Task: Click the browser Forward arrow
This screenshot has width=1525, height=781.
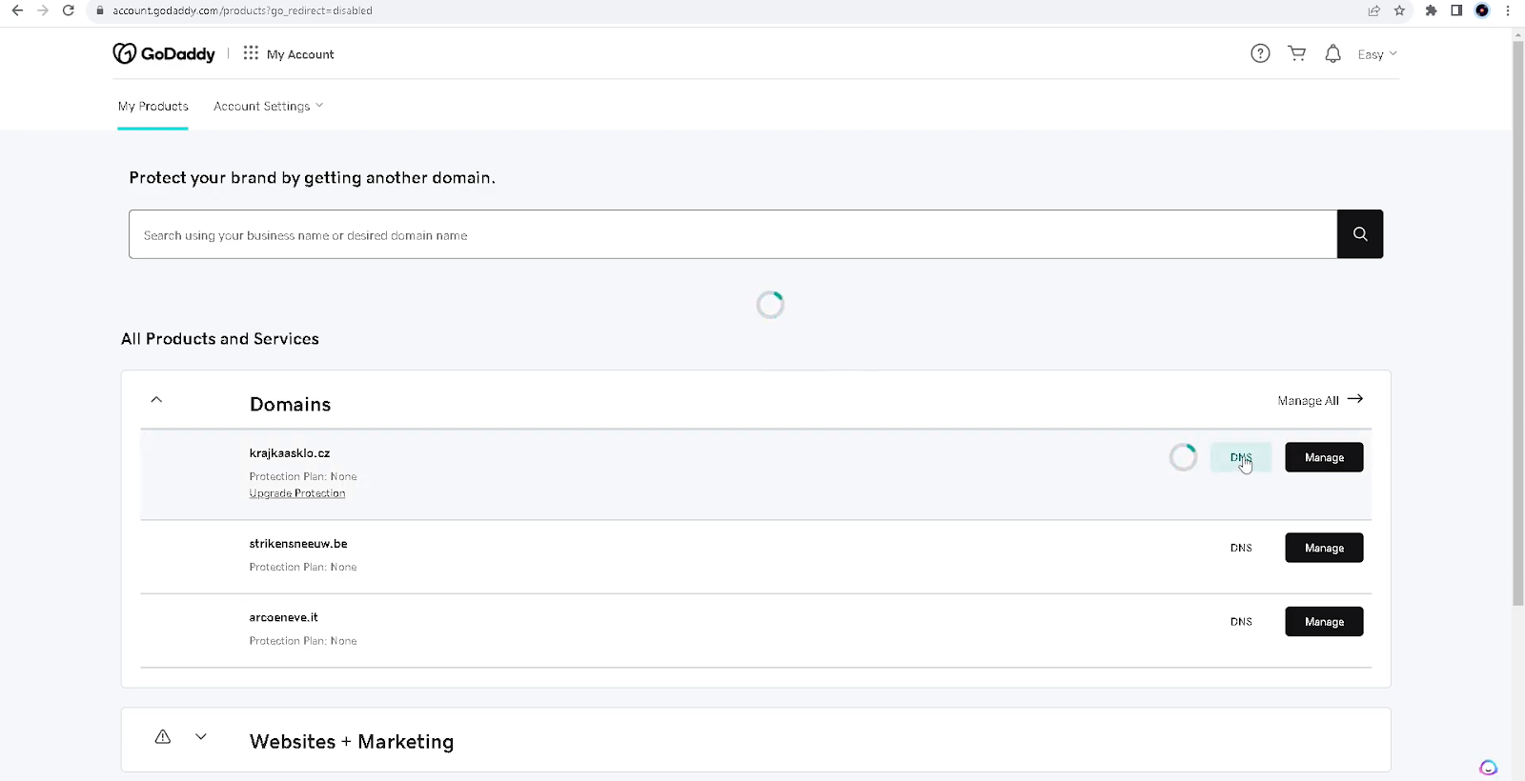Action: pyautogui.click(x=42, y=10)
